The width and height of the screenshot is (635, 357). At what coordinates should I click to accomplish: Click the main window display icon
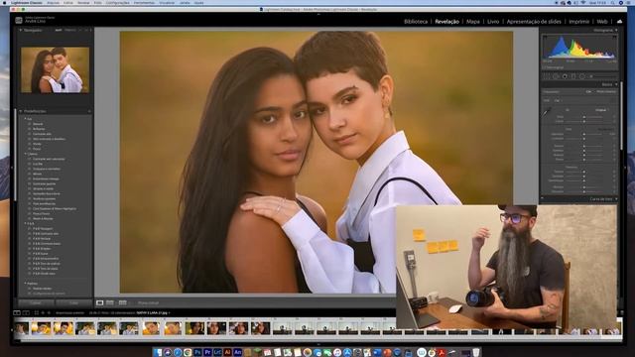point(17,312)
